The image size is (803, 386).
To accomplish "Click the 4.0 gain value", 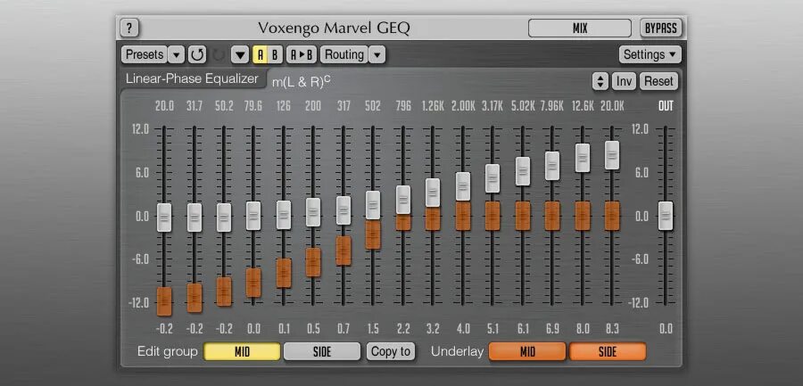I will pyautogui.click(x=463, y=329).
